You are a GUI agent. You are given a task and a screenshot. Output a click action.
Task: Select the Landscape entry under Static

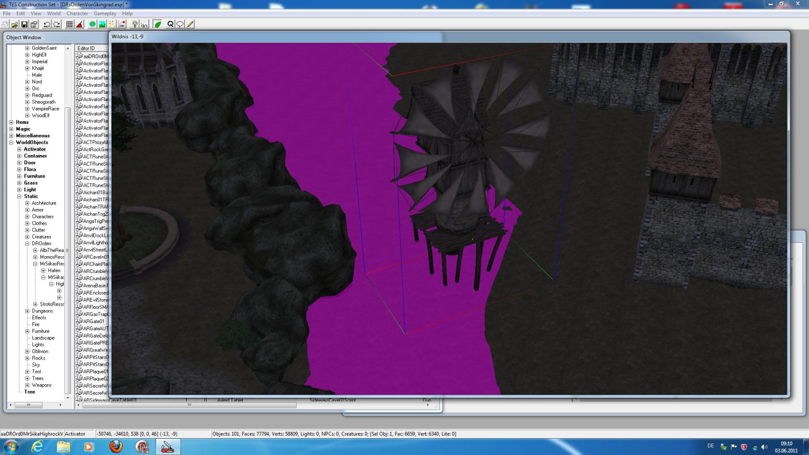pyautogui.click(x=43, y=338)
